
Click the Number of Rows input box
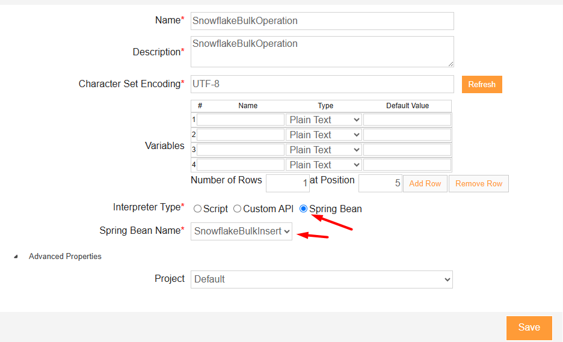(288, 183)
